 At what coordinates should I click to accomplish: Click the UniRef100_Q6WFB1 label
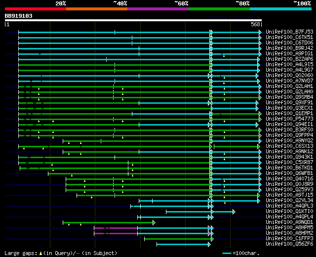tap(289, 173)
